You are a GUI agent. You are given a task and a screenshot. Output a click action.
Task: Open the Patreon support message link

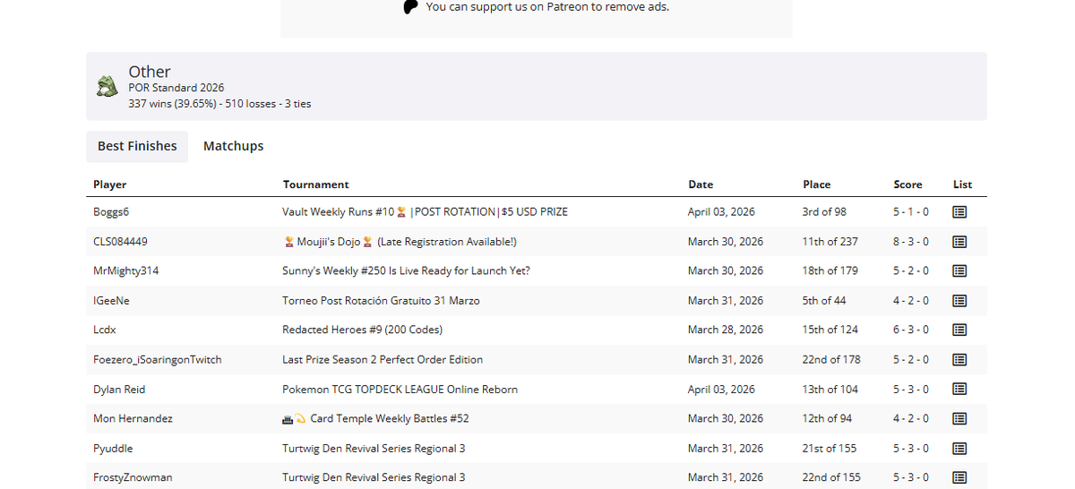[547, 7]
